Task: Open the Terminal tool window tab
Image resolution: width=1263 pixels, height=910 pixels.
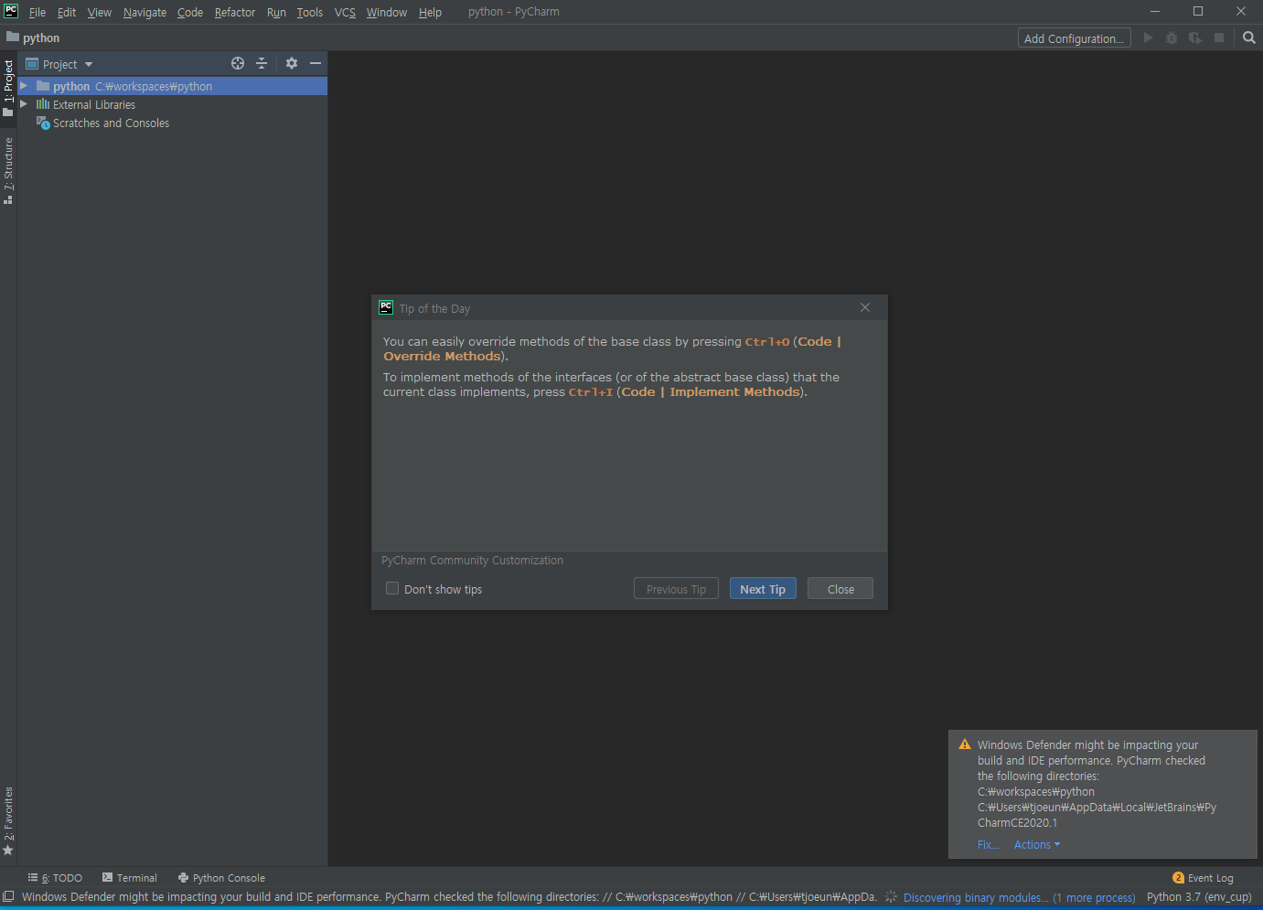Action: (x=130, y=878)
